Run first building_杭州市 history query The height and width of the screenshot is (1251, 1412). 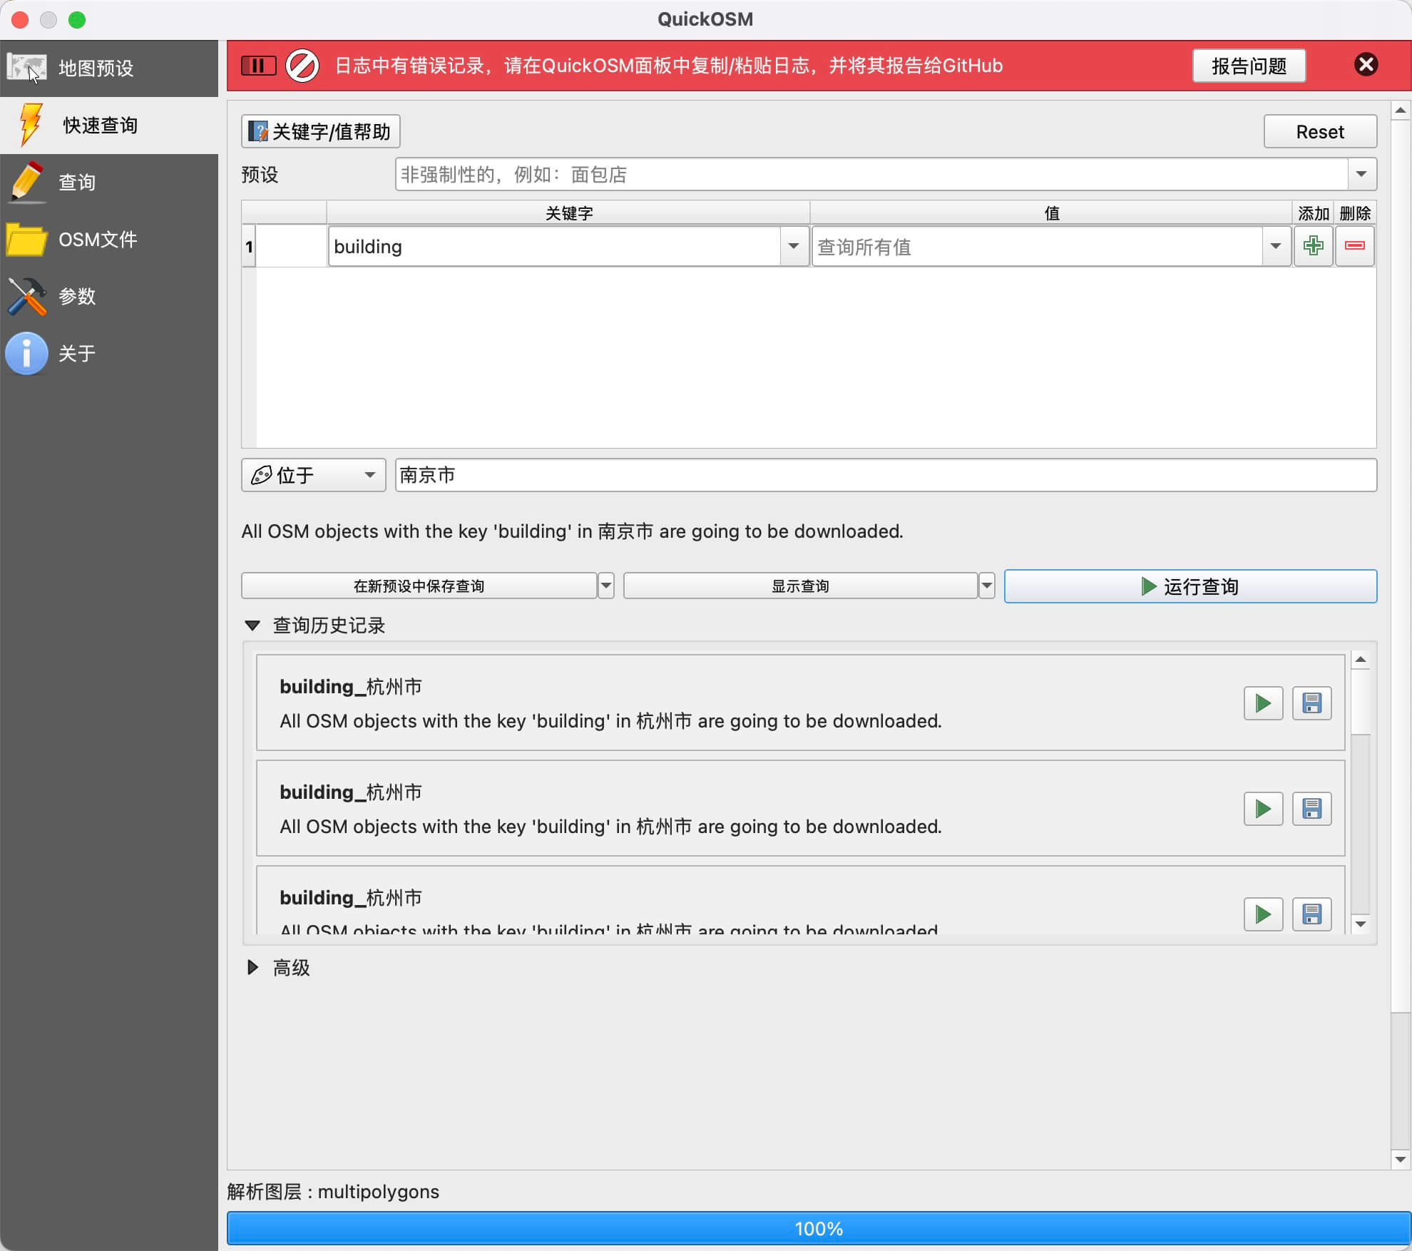[1263, 703]
